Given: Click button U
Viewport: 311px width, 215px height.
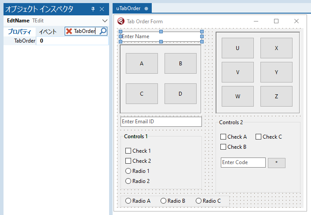Looking at the screenshot, I should pyautogui.click(x=238, y=48).
